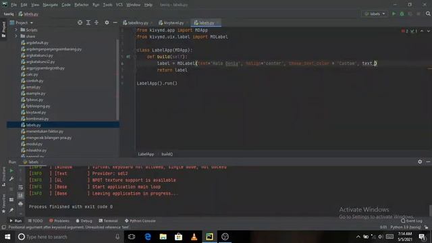Toggle scroll to end in Run console

tap(21, 195)
